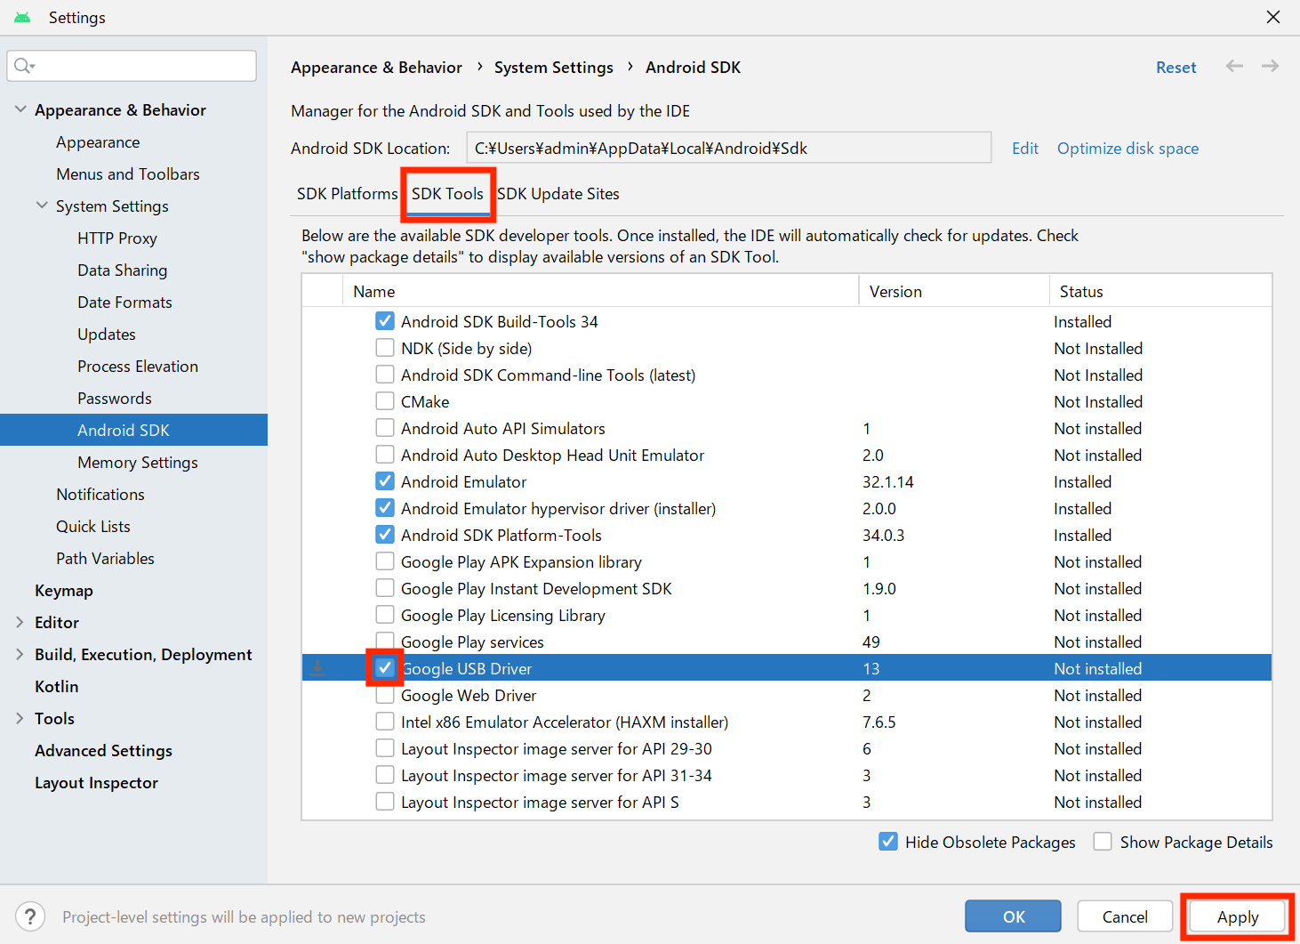
Task: Click Optimize disk space link
Action: pyautogui.click(x=1127, y=149)
